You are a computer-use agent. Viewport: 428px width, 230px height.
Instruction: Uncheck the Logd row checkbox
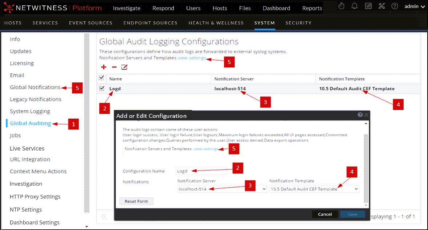pyautogui.click(x=102, y=88)
